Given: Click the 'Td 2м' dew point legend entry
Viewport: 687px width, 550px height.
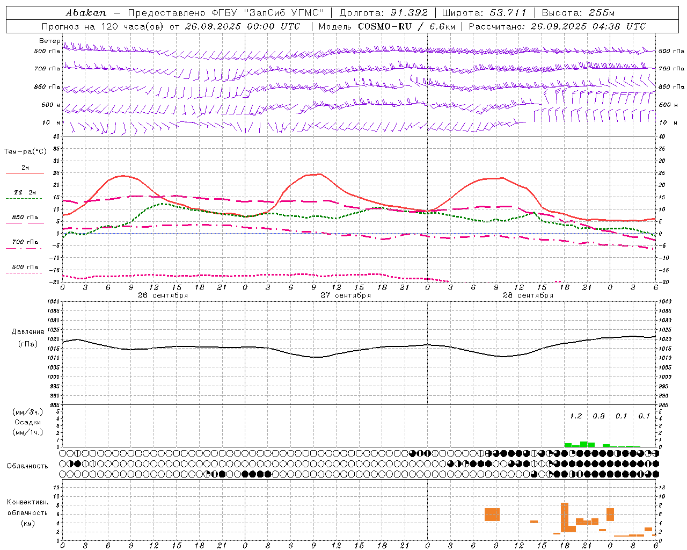Looking at the screenshot, I should 25,192.
